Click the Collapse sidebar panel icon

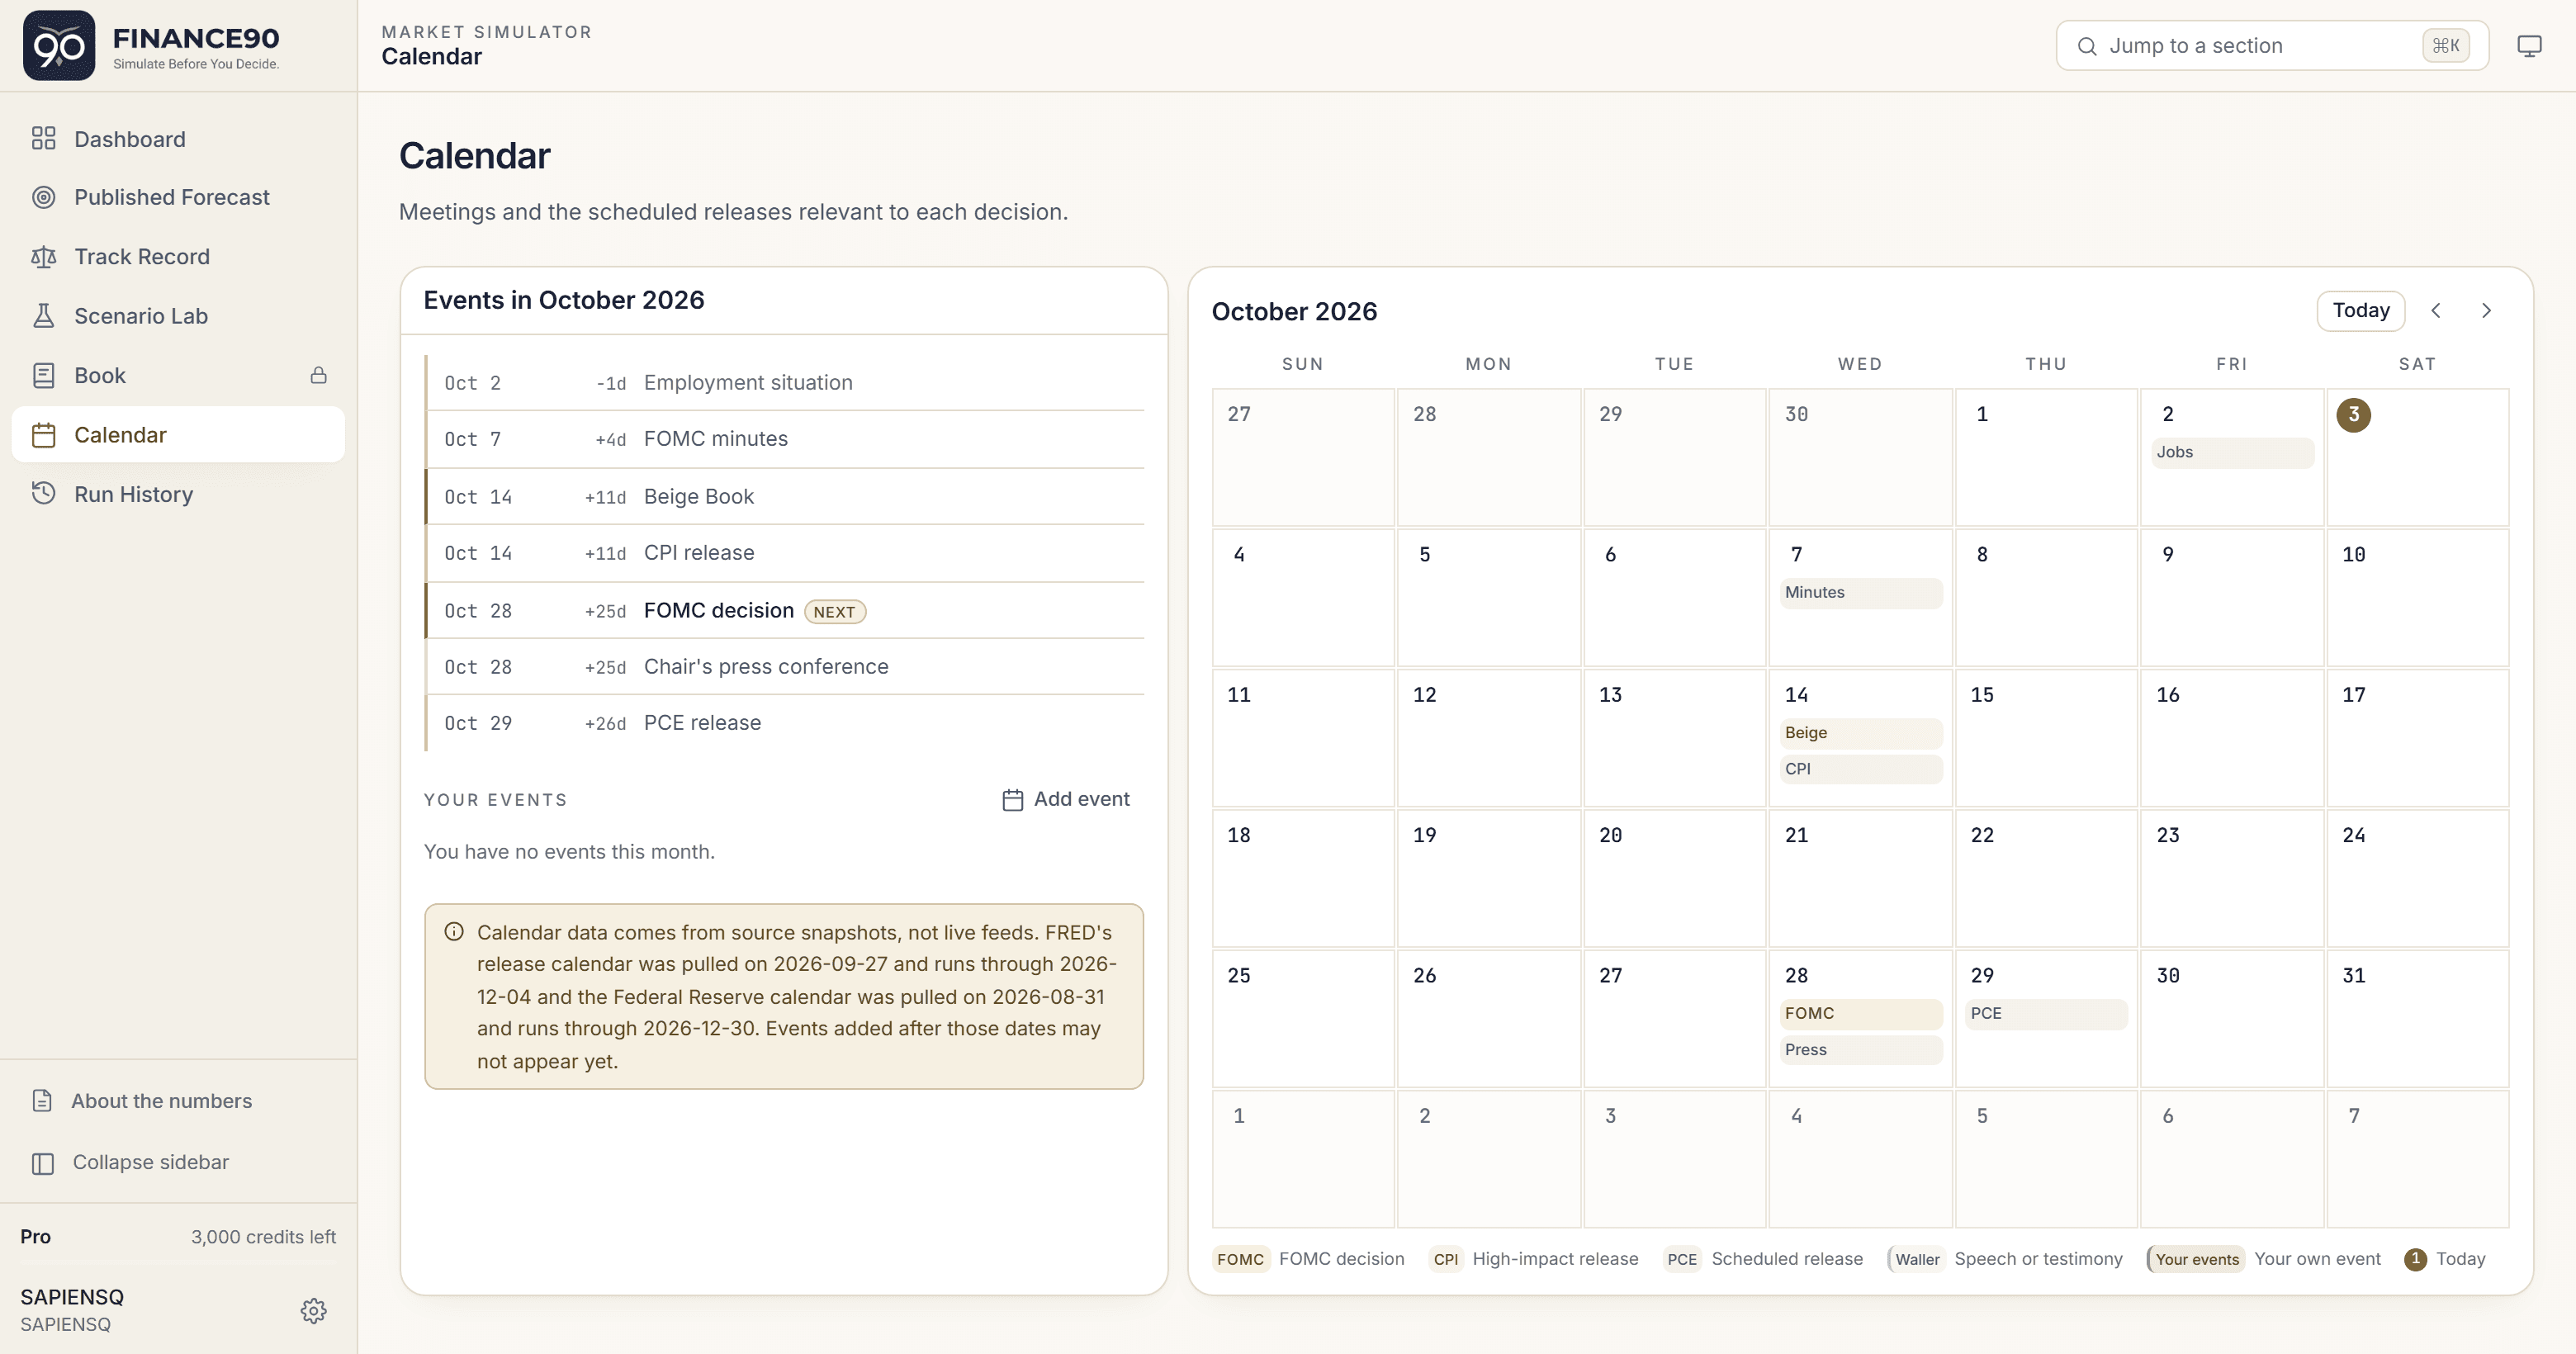42,1163
